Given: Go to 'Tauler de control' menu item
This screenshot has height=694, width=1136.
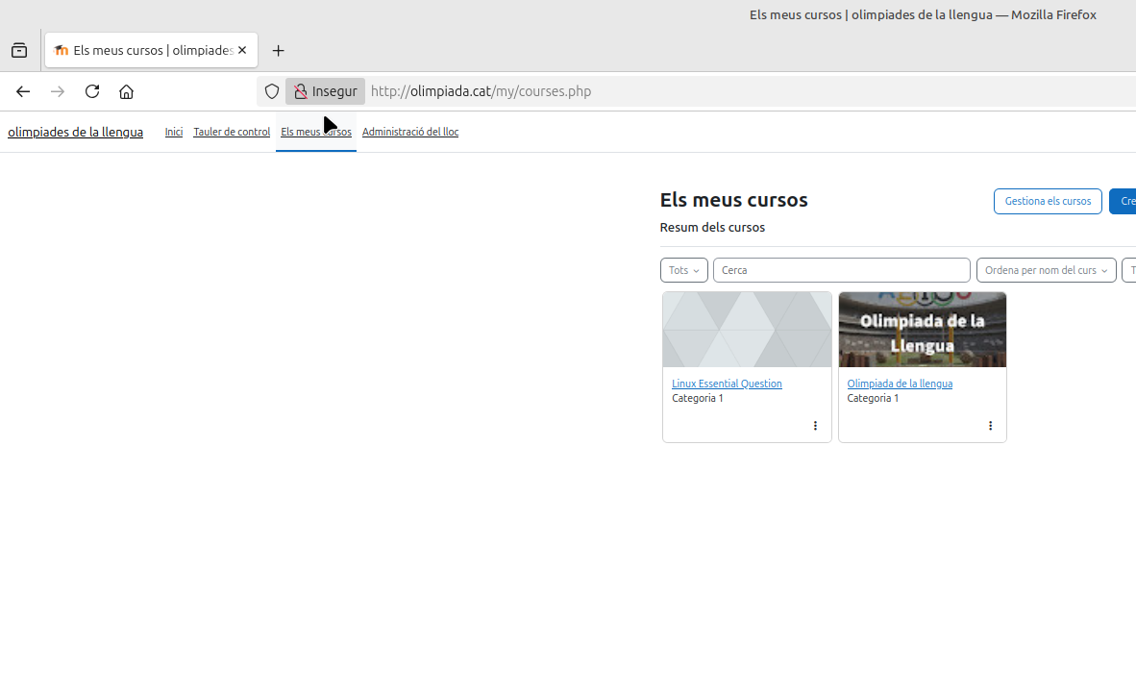Looking at the screenshot, I should (232, 132).
